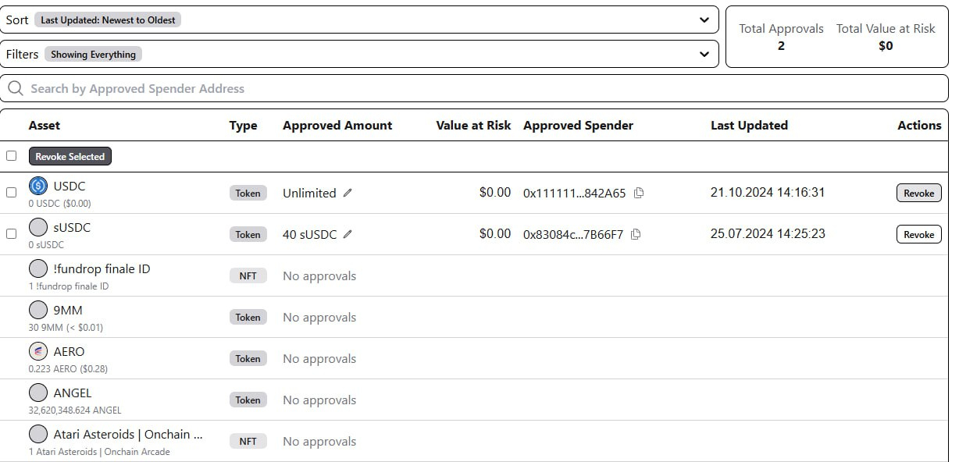The height and width of the screenshot is (462, 959).
Task: Click the Value at Risk column header
Action: click(473, 126)
